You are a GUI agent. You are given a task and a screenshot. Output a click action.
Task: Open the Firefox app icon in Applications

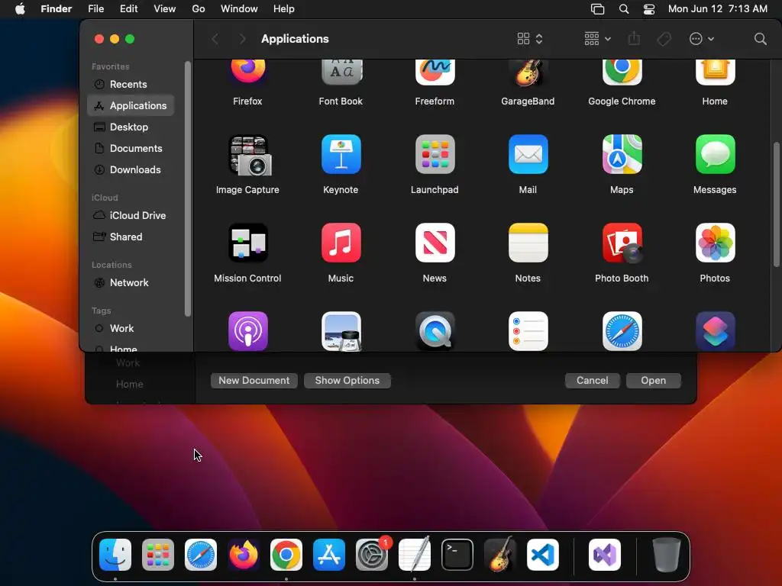coord(248,71)
